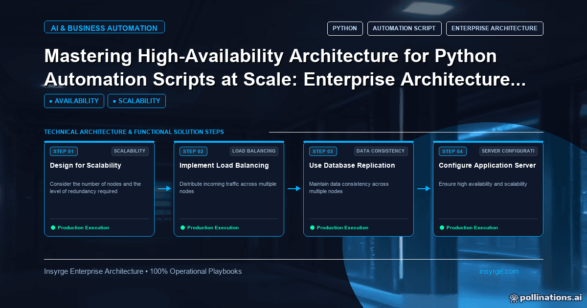Click Production Execution in the Design for Scalability card
This screenshot has height=308, width=587.
coord(83,228)
